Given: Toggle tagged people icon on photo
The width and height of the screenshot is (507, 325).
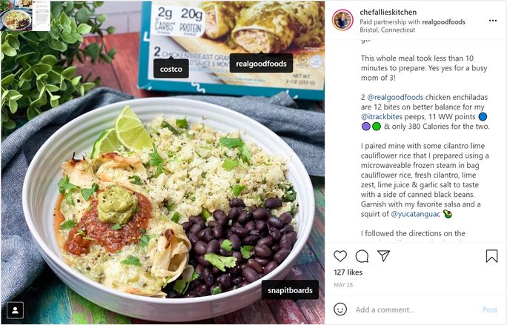Looking at the screenshot, I should point(16,310).
